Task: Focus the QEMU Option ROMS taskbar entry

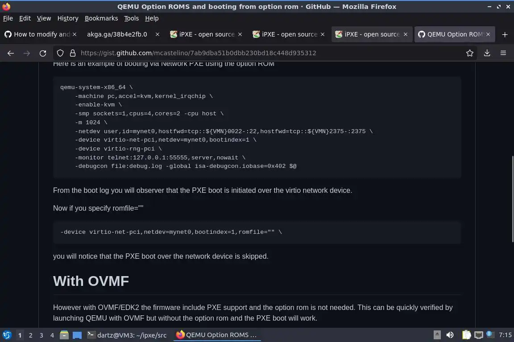Action: pyautogui.click(x=217, y=335)
